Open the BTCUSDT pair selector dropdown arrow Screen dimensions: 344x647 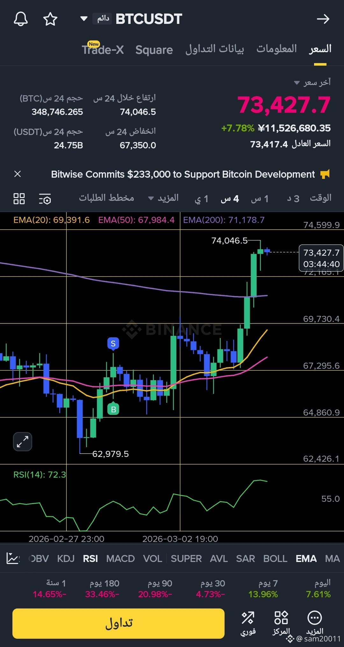tap(84, 19)
